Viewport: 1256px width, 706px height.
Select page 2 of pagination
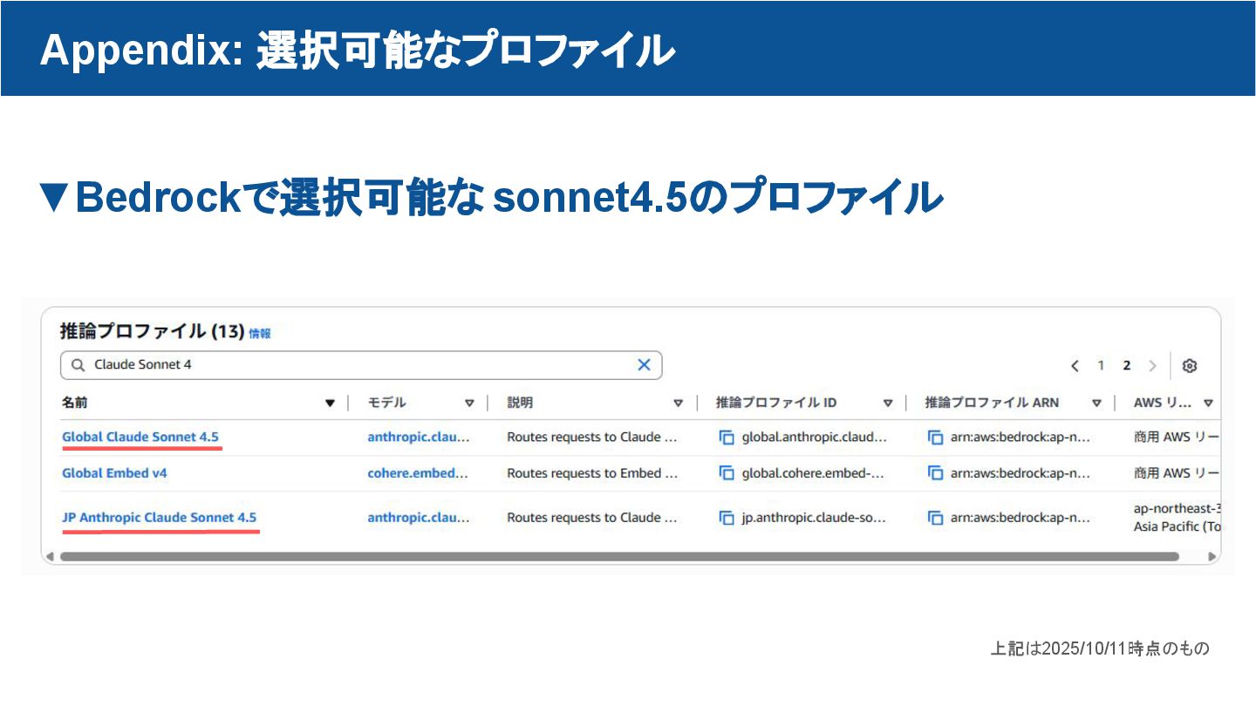tap(1127, 366)
